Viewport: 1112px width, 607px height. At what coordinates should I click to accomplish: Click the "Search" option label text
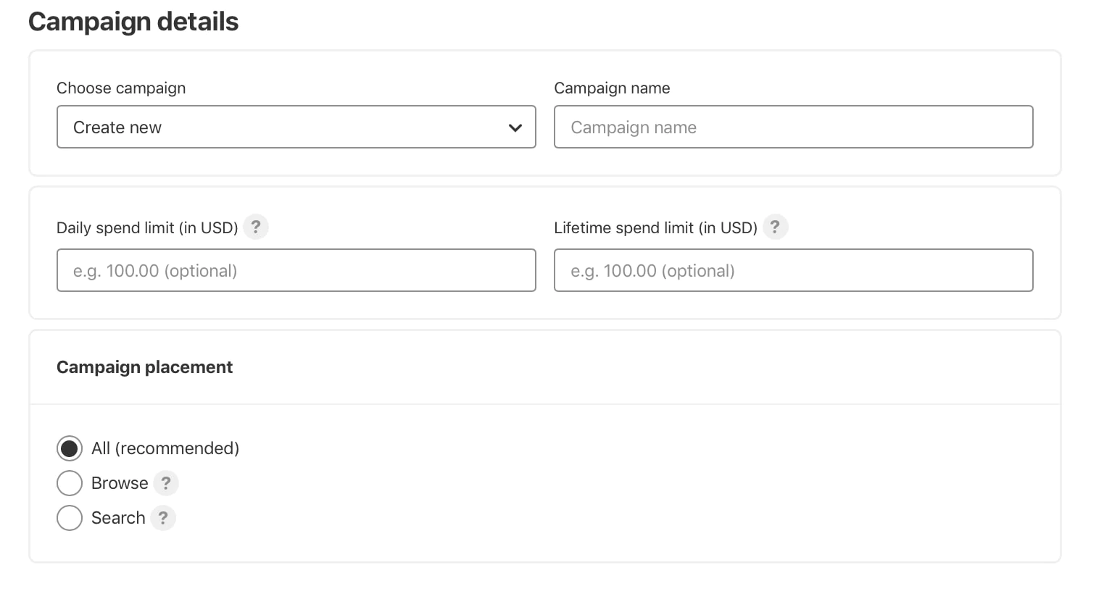[118, 518]
